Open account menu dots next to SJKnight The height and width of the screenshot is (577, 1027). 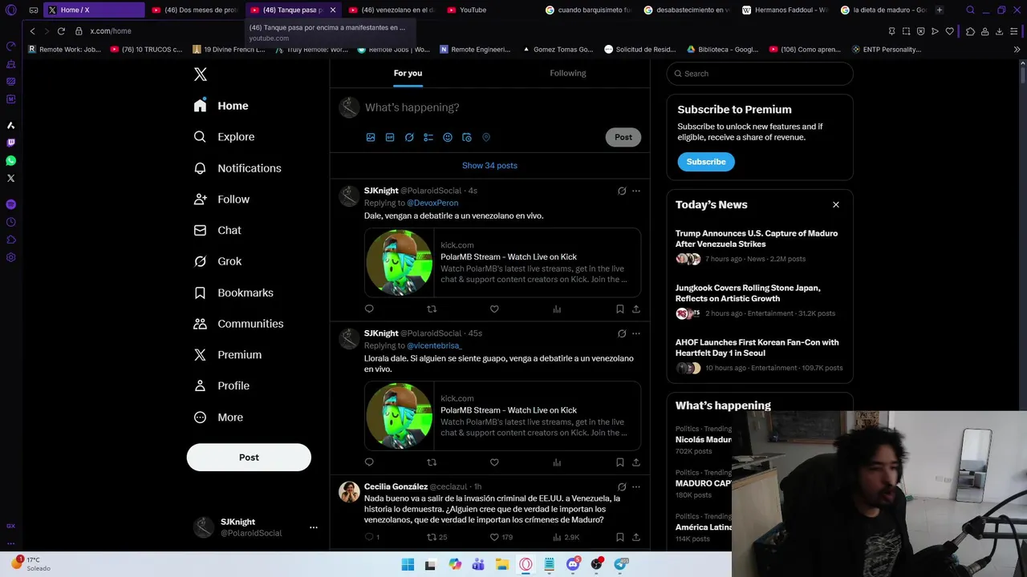[x=314, y=527]
